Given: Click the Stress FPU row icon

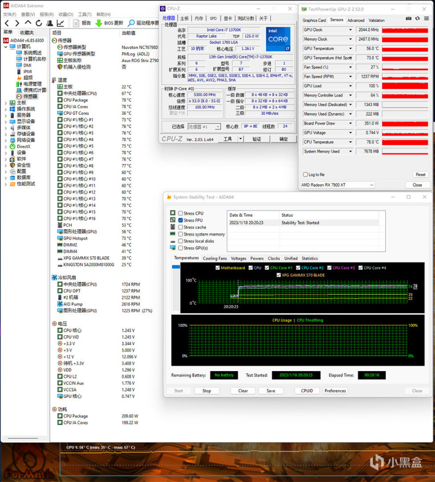Looking at the screenshot, I should point(173,220).
